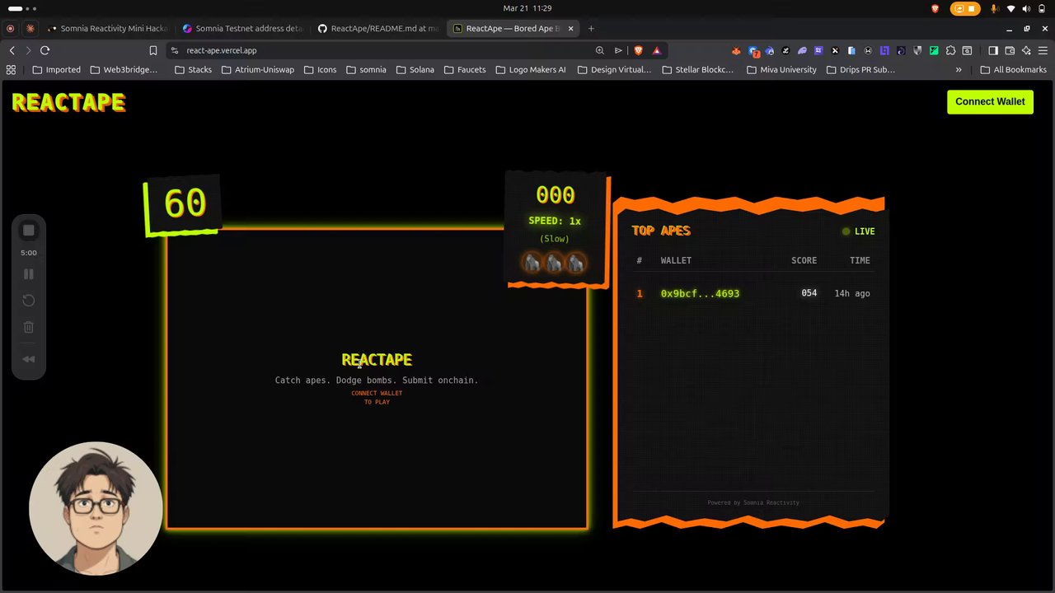This screenshot has width=1055, height=593.
Task: Open the Logo Makers AI bookmarks folder
Action: [x=530, y=70]
